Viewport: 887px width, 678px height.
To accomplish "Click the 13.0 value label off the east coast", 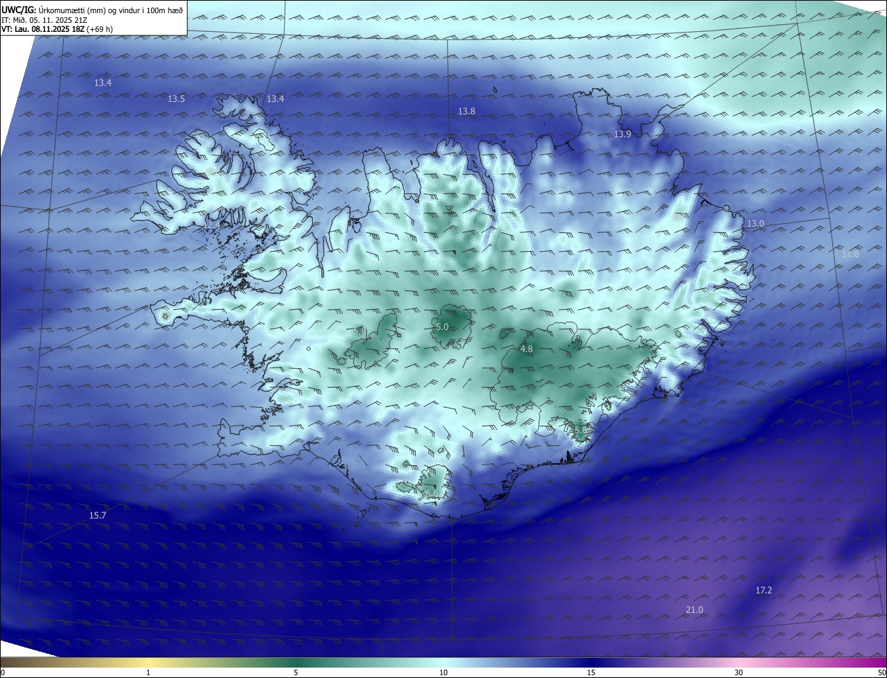I will 755,224.
